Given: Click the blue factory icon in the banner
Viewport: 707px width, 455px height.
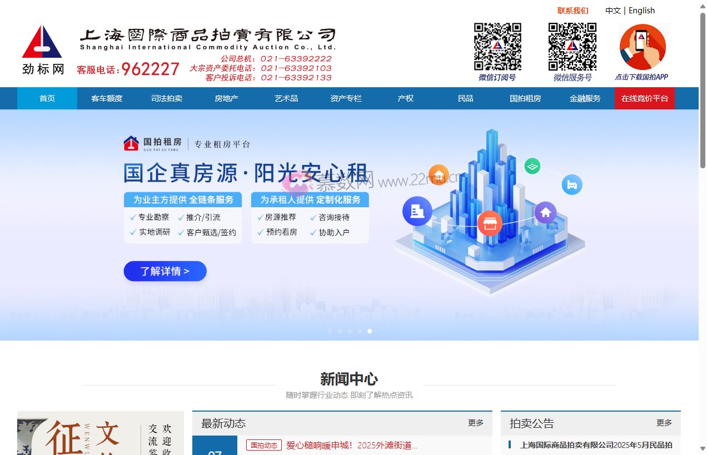Looking at the screenshot, I should [571, 184].
